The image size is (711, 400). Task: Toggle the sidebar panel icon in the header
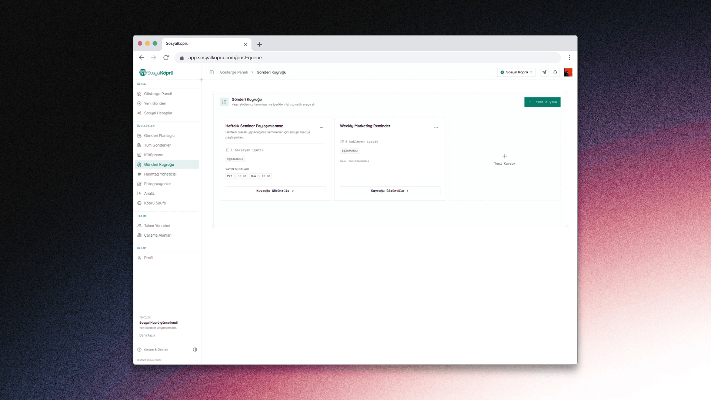tap(212, 73)
